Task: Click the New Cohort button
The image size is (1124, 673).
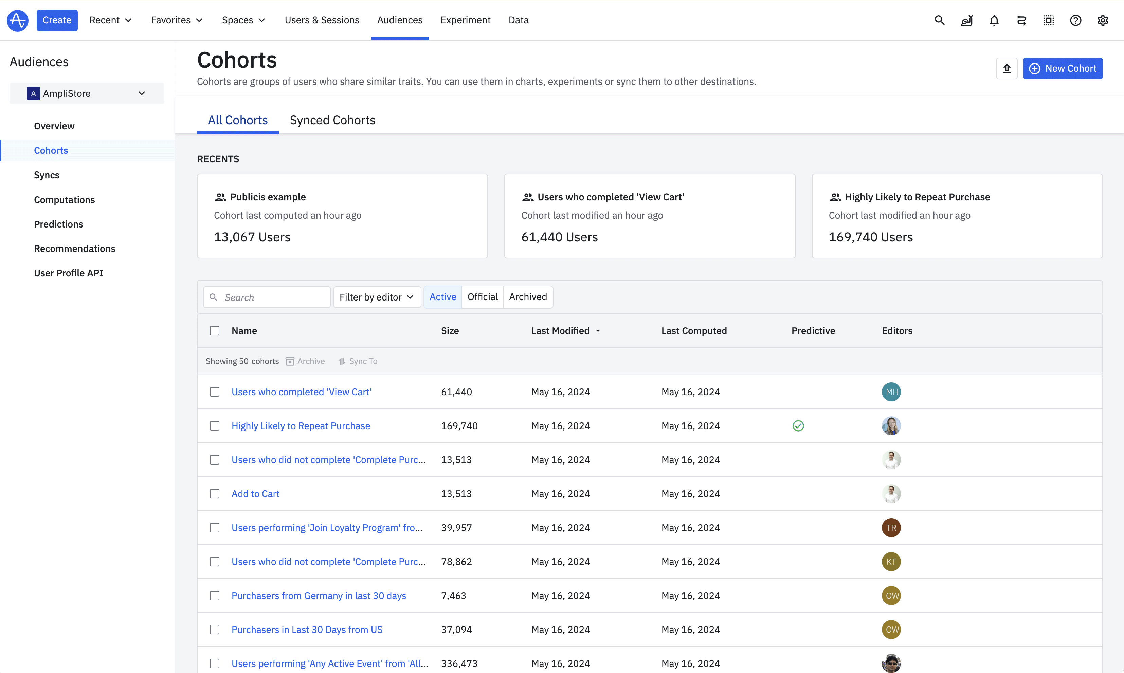Action: tap(1062, 69)
